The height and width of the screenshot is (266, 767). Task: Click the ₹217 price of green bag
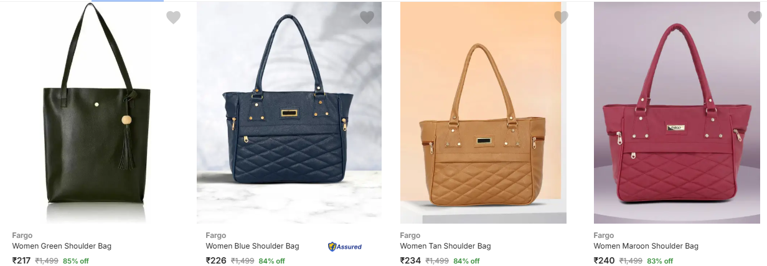(x=22, y=260)
